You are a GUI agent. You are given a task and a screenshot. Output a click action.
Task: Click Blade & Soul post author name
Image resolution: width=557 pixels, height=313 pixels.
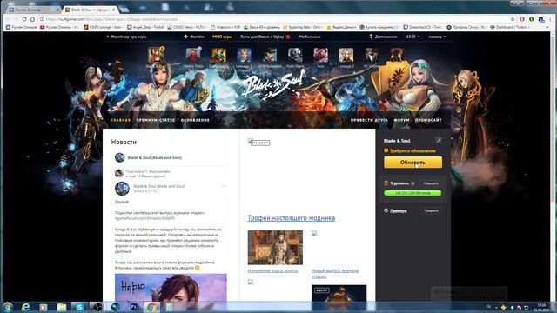click(159, 186)
